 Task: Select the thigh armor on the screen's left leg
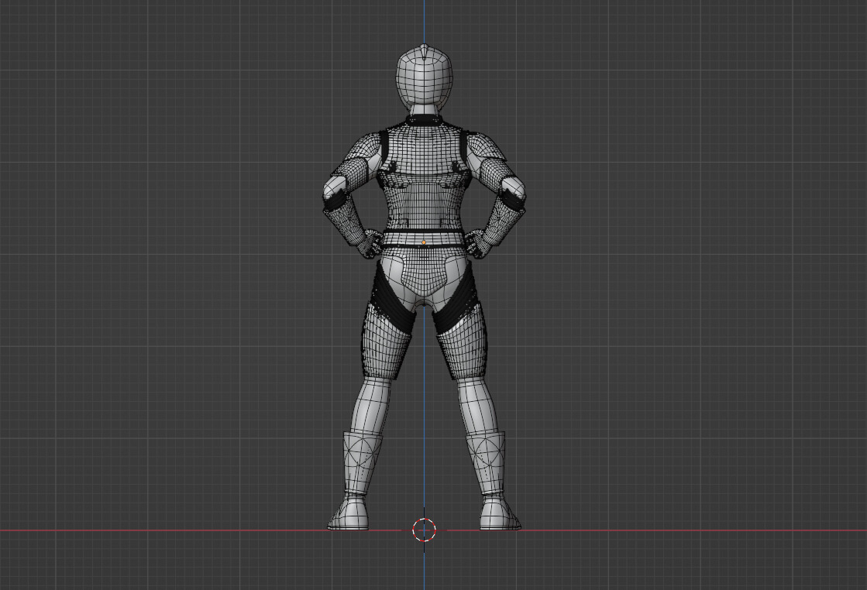(x=384, y=342)
